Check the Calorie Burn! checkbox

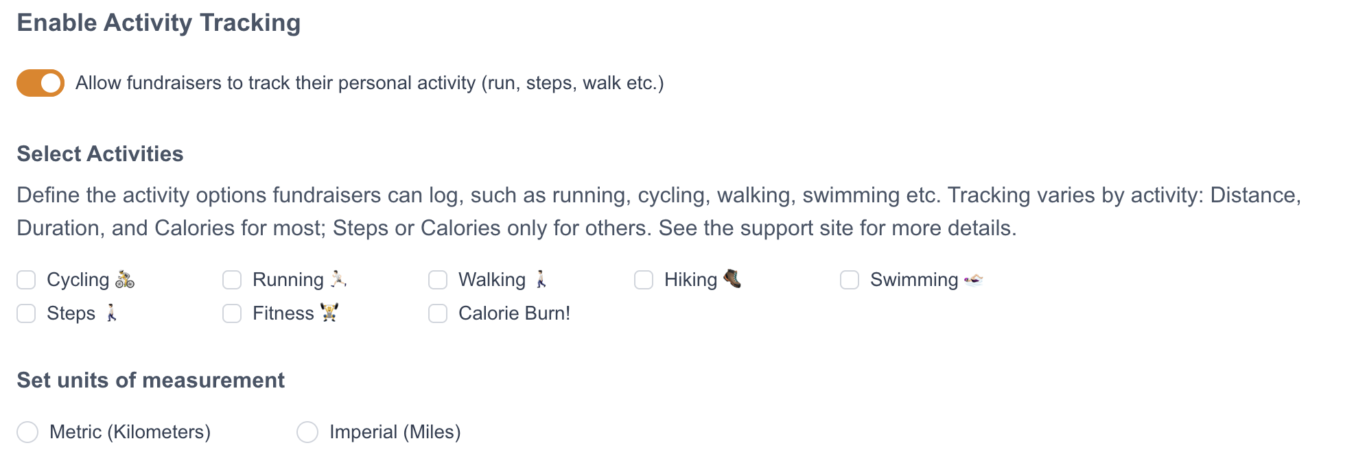[x=438, y=313]
